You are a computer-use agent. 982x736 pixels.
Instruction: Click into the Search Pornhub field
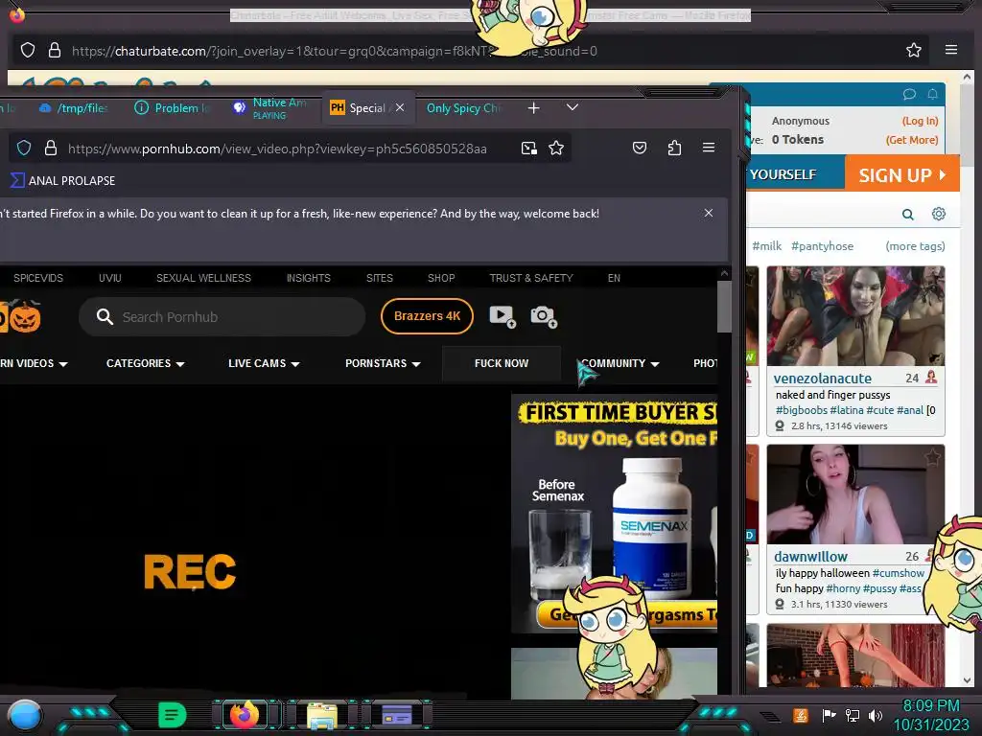[x=222, y=316]
